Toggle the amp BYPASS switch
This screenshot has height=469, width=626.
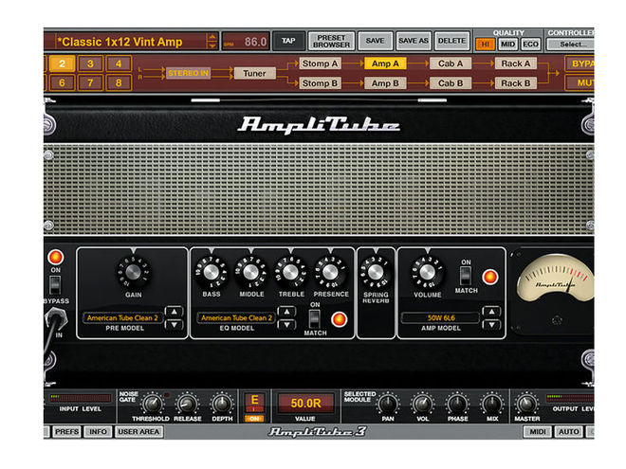tap(55, 285)
